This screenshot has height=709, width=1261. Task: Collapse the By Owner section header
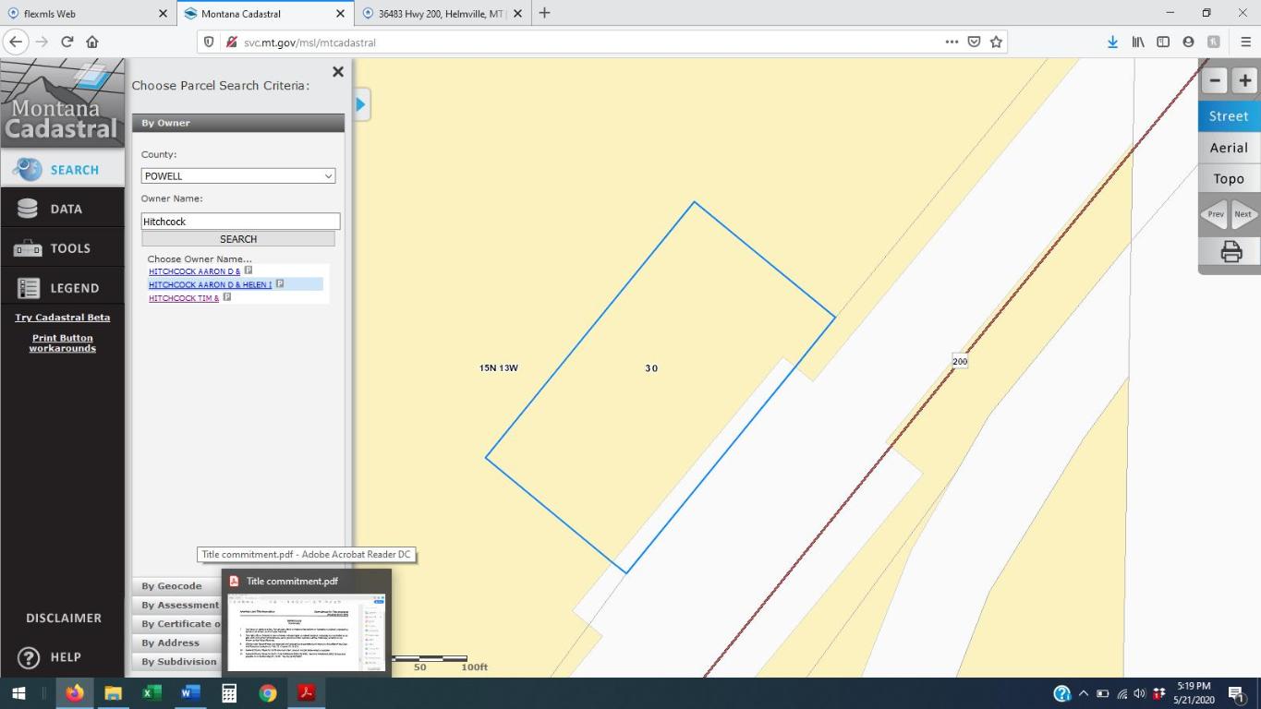(x=238, y=123)
